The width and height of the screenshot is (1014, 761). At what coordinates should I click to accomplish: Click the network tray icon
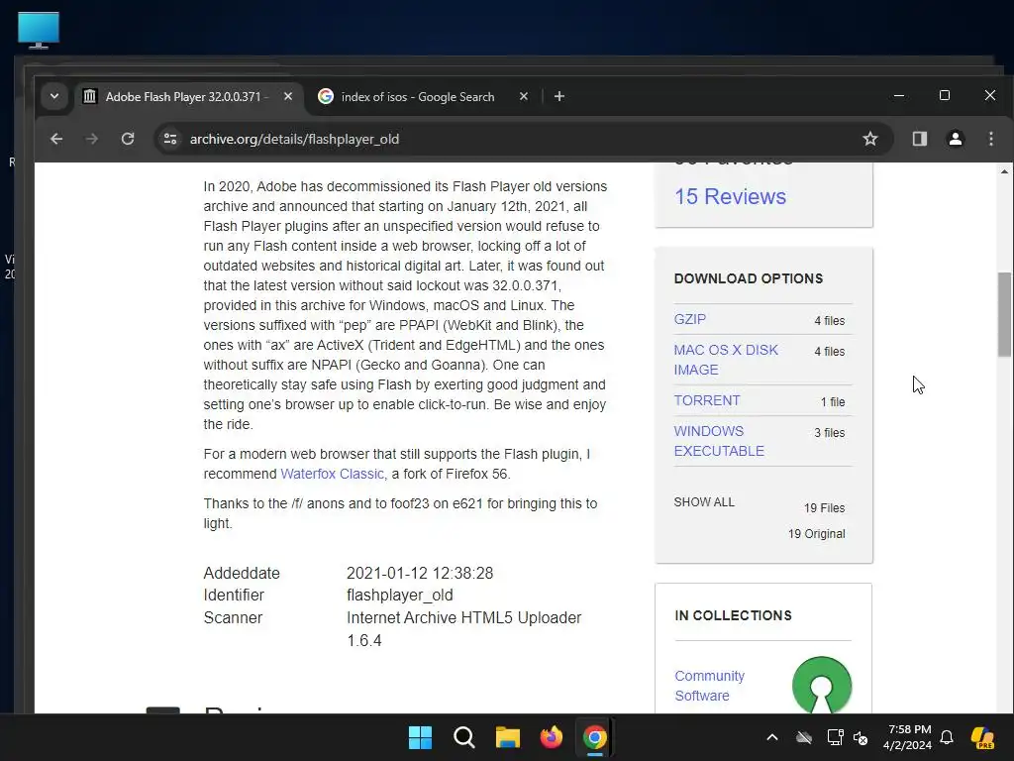(835, 737)
